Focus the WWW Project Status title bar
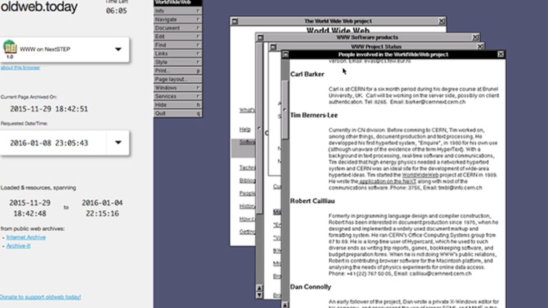The width and height of the screenshot is (548, 308). [377, 46]
